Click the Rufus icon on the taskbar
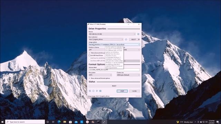This screenshot has height=124, width=221. 104,122
